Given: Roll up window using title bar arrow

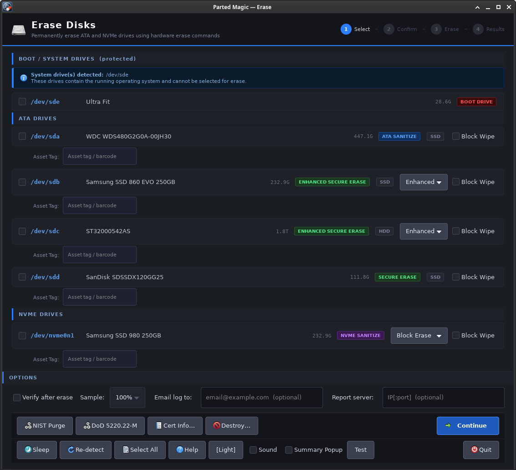Looking at the screenshot, I should (477, 7).
